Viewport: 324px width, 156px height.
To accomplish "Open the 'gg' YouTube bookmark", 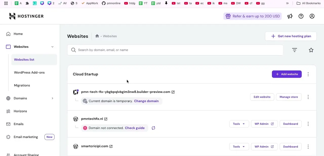I will coord(260,3).
